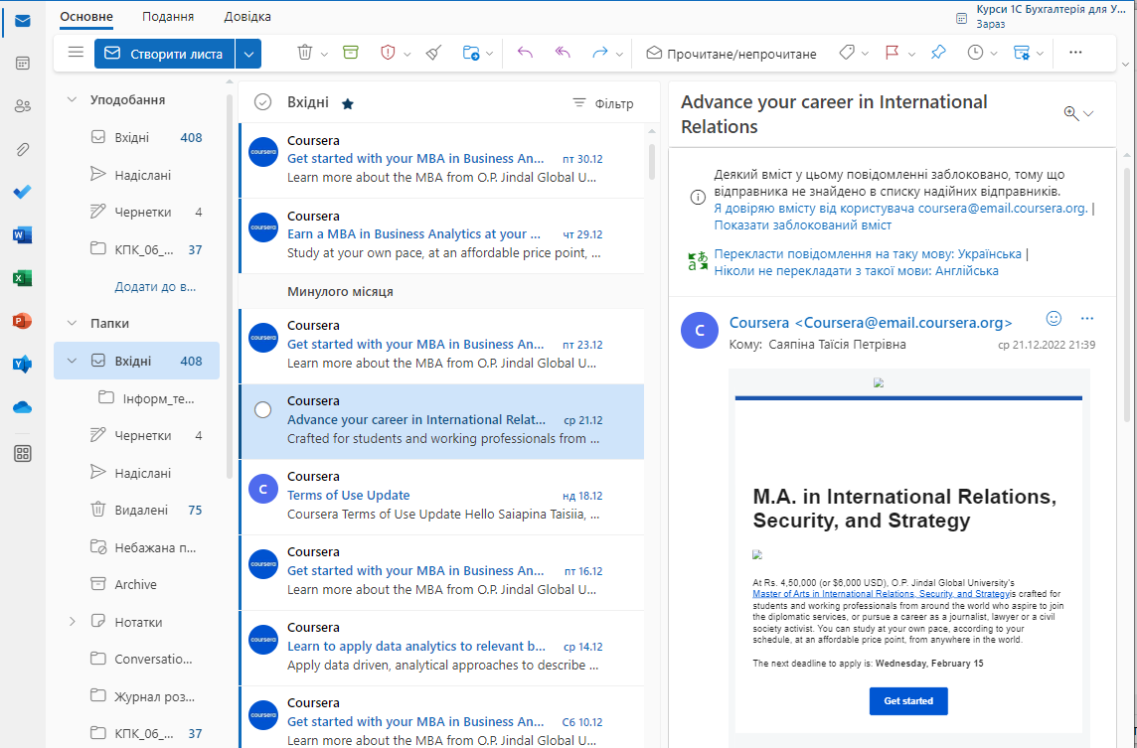
Task: Open the OneDrive cloud app icon
Action: click(22, 407)
